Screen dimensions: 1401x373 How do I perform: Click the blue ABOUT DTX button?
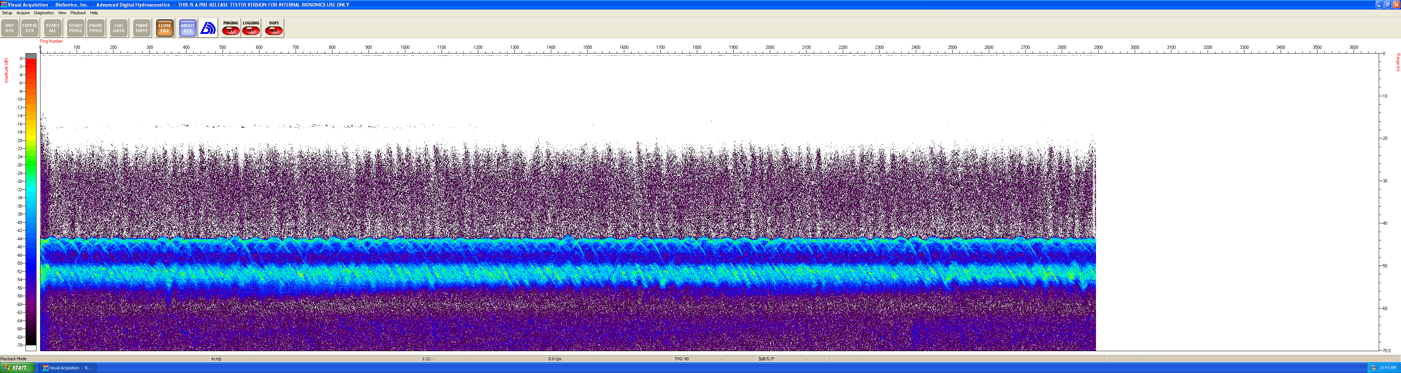pyautogui.click(x=188, y=28)
